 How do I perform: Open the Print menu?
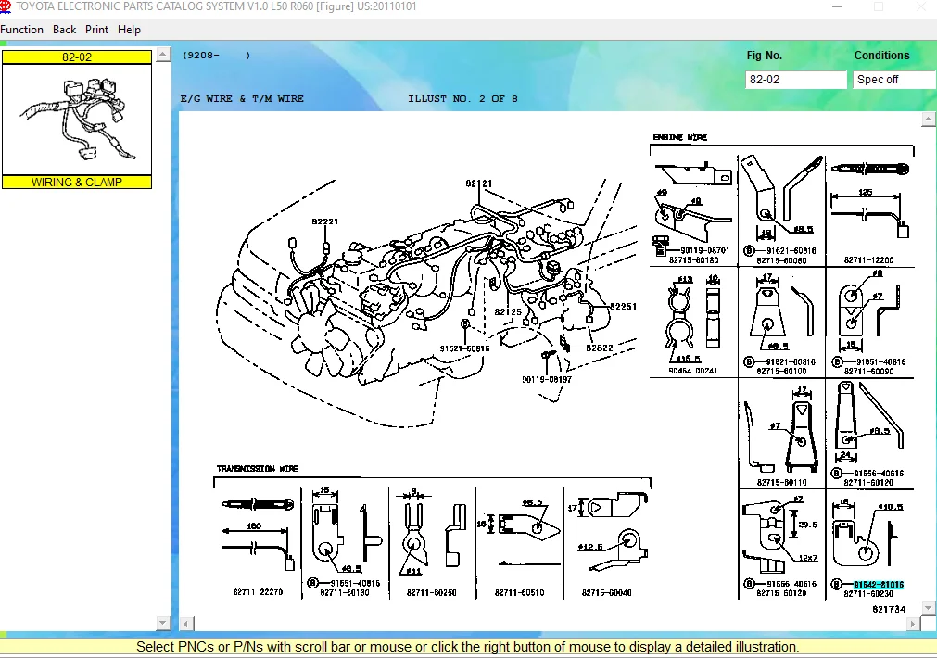(96, 30)
